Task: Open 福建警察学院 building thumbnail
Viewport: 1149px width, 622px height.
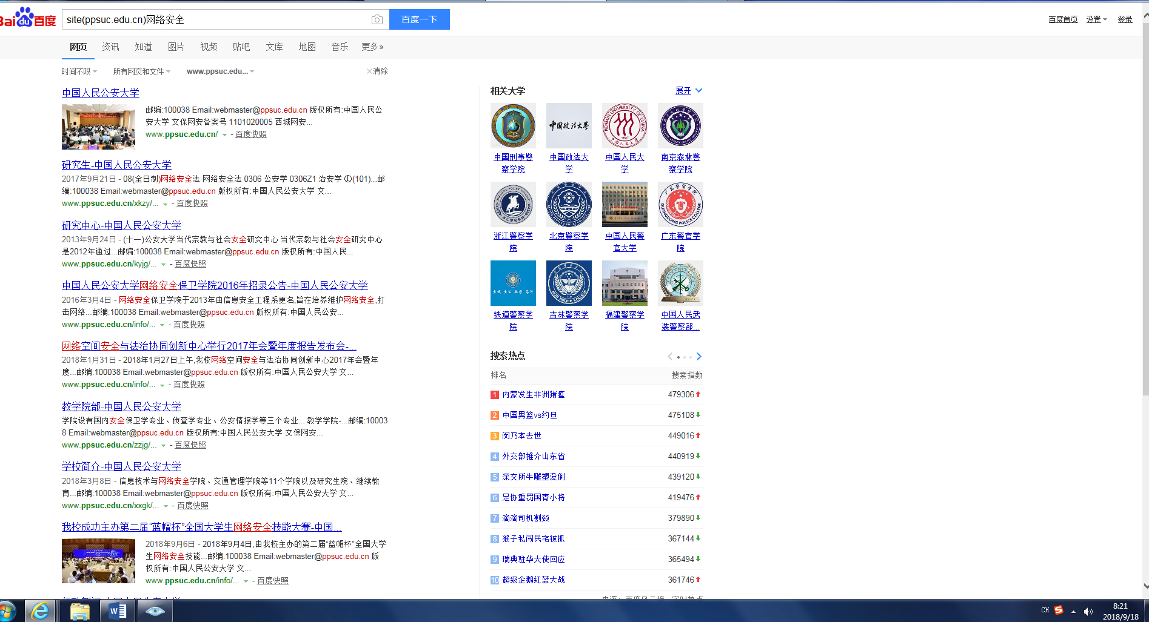Action: (625, 283)
